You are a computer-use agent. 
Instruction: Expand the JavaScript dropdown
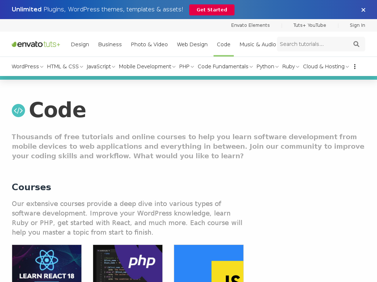pos(101,66)
